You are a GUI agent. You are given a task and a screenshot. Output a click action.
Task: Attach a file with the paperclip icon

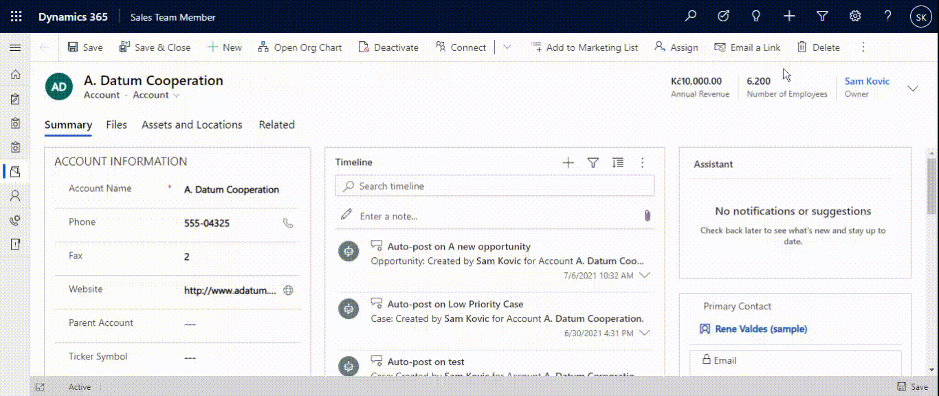point(647,216)
